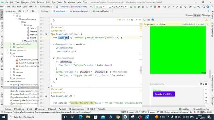214x120 pixels.
Task: Click the Expand All icon in project panel
Action: click(24, 11)
